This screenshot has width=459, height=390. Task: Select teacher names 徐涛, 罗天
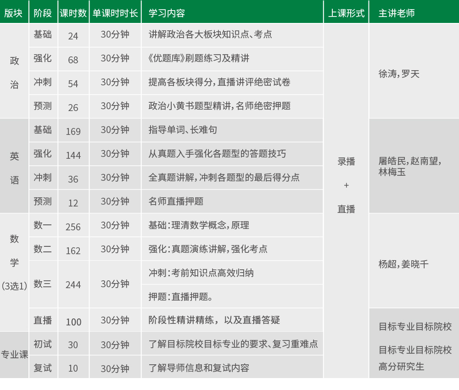click(399, 74)
